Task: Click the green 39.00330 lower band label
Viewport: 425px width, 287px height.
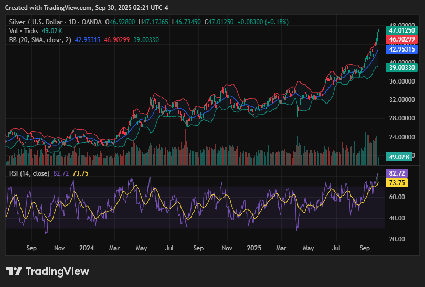Action: pyautogui.click(x=401, y=68)
